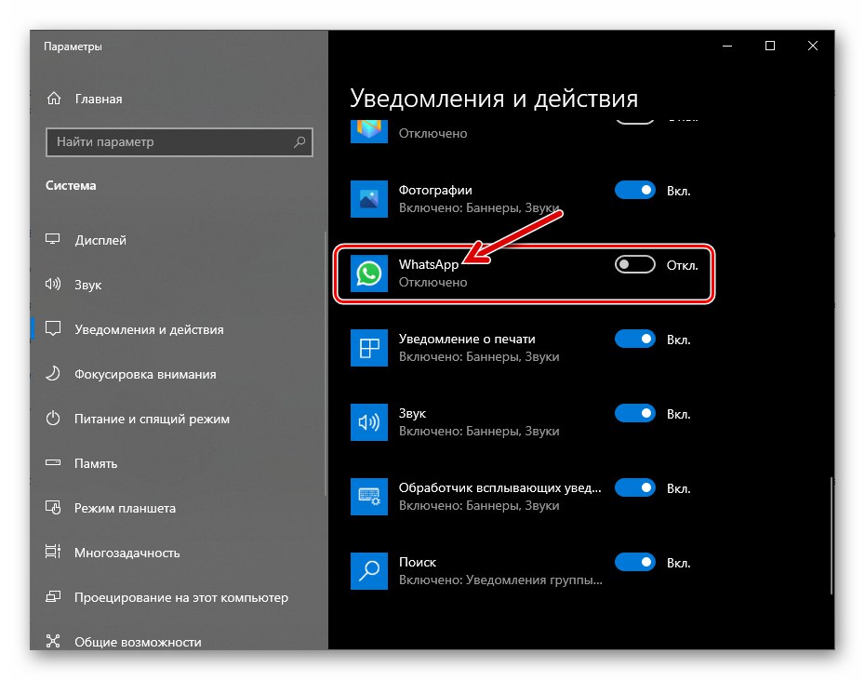Click the Общие возможности icon
This screenshot has height=680, width=865.
(x=53, y=641)
